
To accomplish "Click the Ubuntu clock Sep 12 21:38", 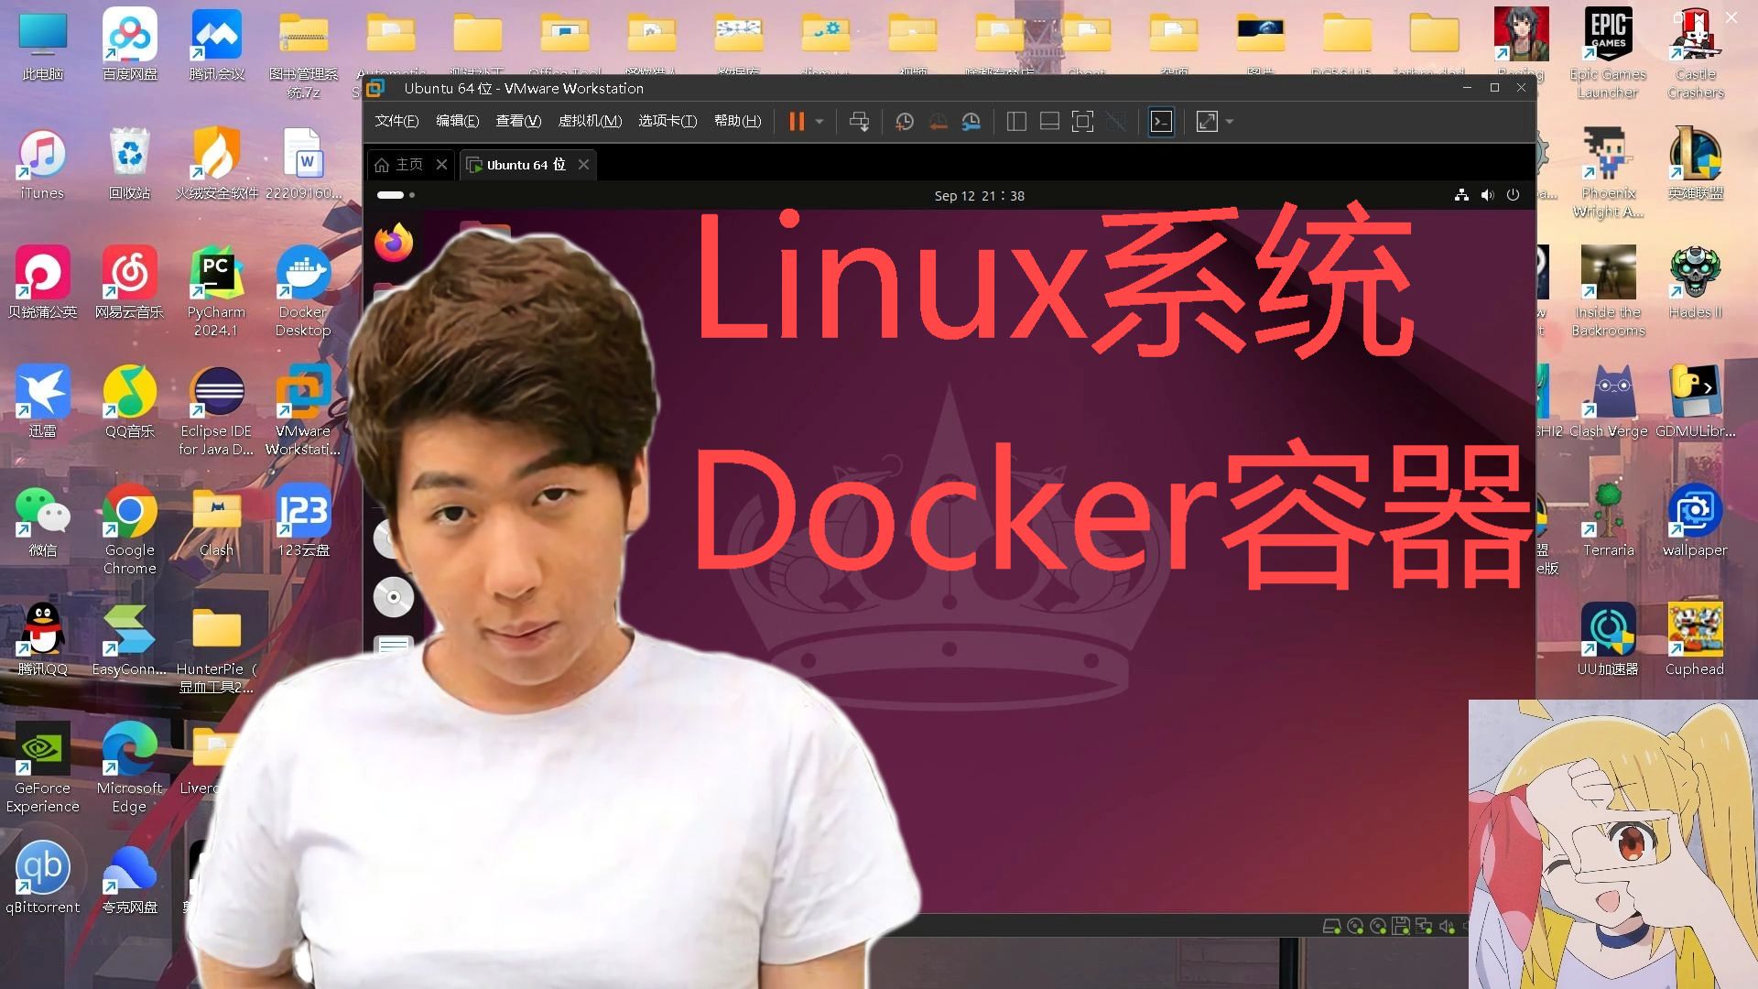I will tap(979, 196).
